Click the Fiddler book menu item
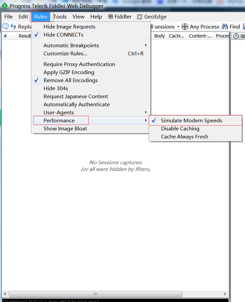Screen dimensions: 245x302 coord(120,17)
